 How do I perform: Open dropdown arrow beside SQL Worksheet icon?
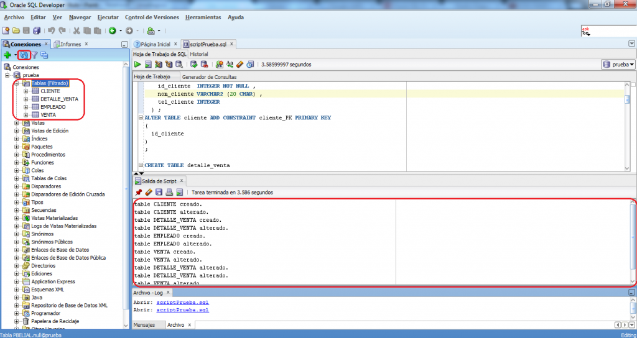click(x=159, y=30)
